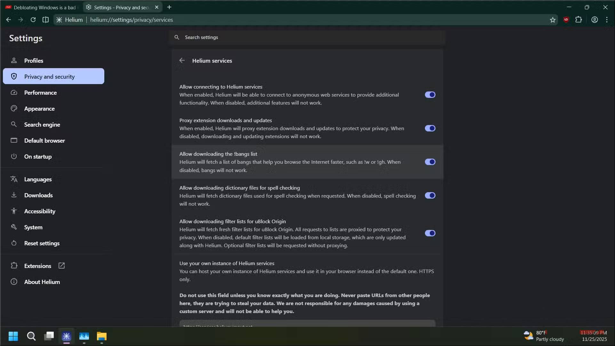Turn off proxy extension downloads and updates
The image size is (615, 346).
[430, 128]
